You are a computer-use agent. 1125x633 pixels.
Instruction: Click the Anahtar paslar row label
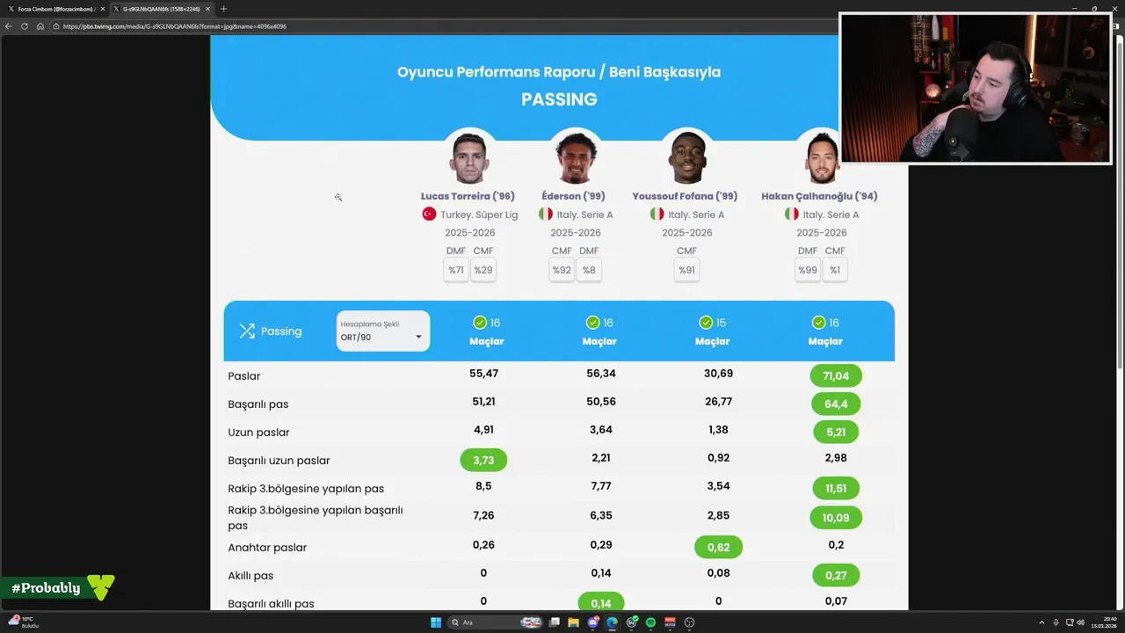[x=267, y=548]
